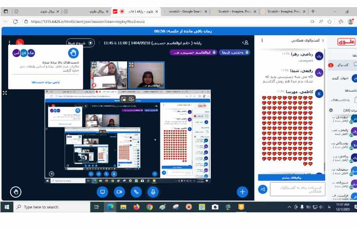
Task: Click the send chat message arrow
Action: [263, 189]
